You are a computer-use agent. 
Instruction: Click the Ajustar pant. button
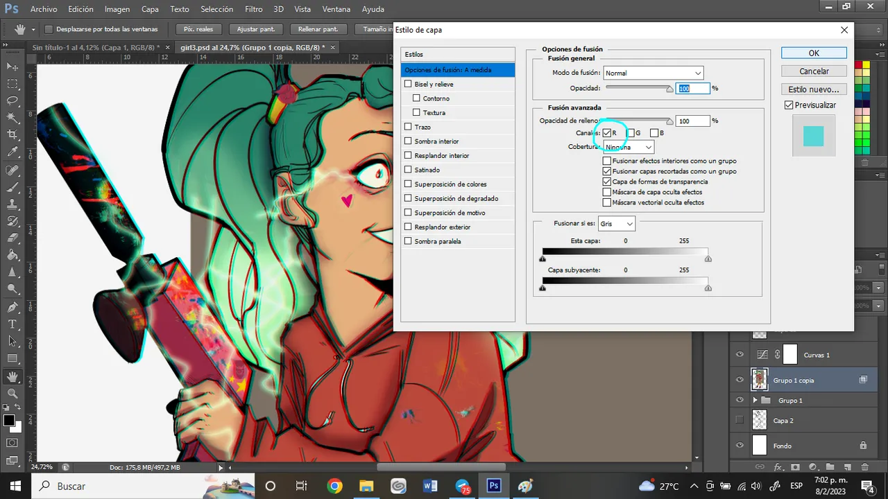click(257, 29)
